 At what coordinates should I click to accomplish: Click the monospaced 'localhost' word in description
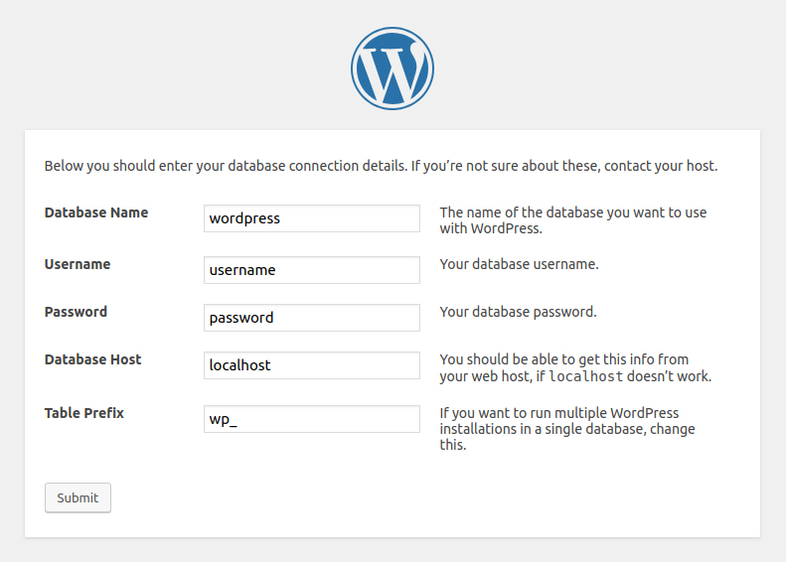click(x=585, y=377)
